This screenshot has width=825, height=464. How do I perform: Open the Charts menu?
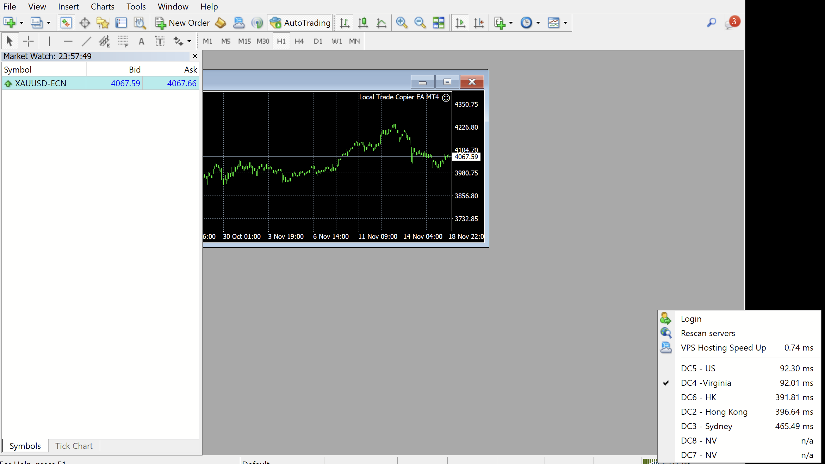pyautogui.click(x=103, y=7)
